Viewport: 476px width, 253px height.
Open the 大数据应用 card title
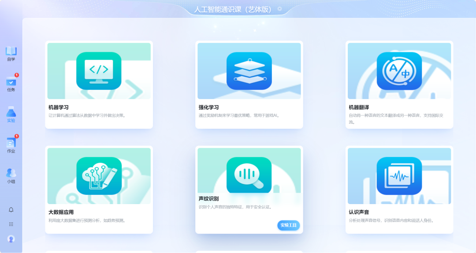pyautogui.click(x=61, y=212)
